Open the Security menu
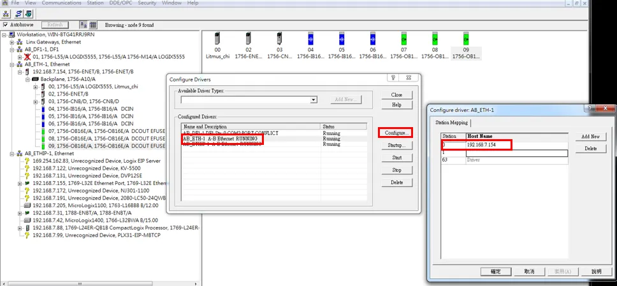Screen dimensions: 617x286 pyautogui.click(x=147, y=3)
